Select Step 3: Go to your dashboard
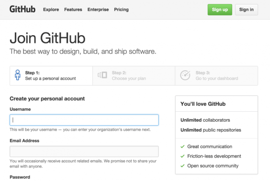The height and width of the screenshot is (182, 270). click(216, 76)
